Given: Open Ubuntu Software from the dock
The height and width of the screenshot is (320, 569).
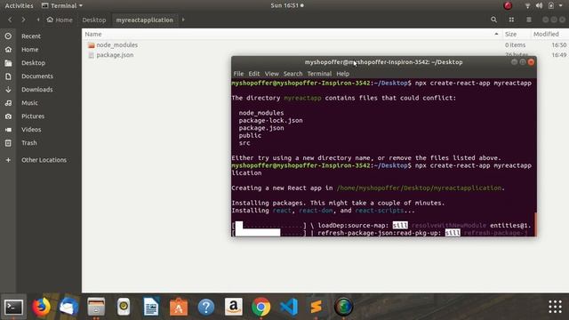Looking at the screenshot, I should click(179, 308).
